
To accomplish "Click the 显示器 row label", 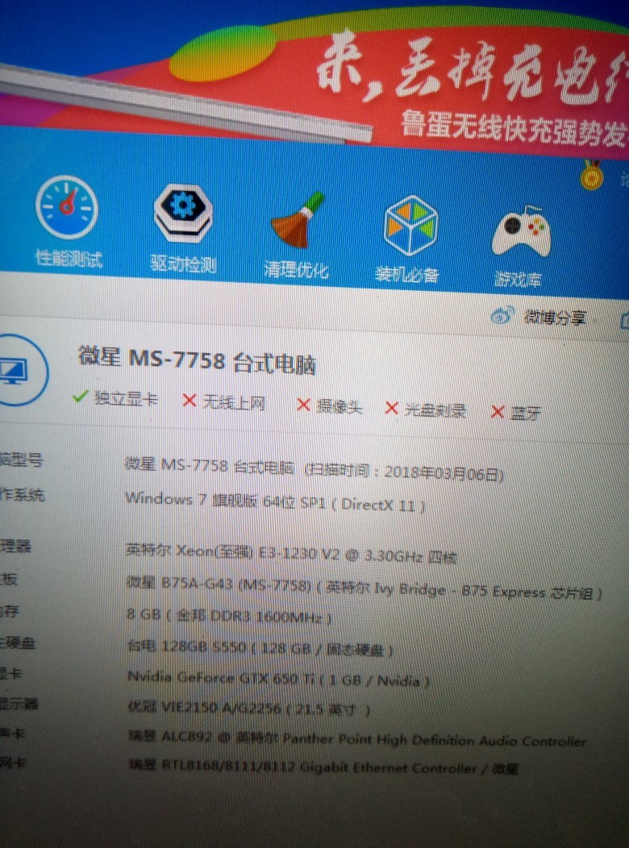I will coord(19,703).
